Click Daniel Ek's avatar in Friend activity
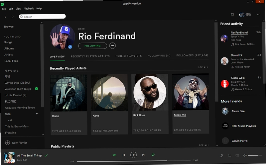The image size is (266, 165). [x=224, y=61]
